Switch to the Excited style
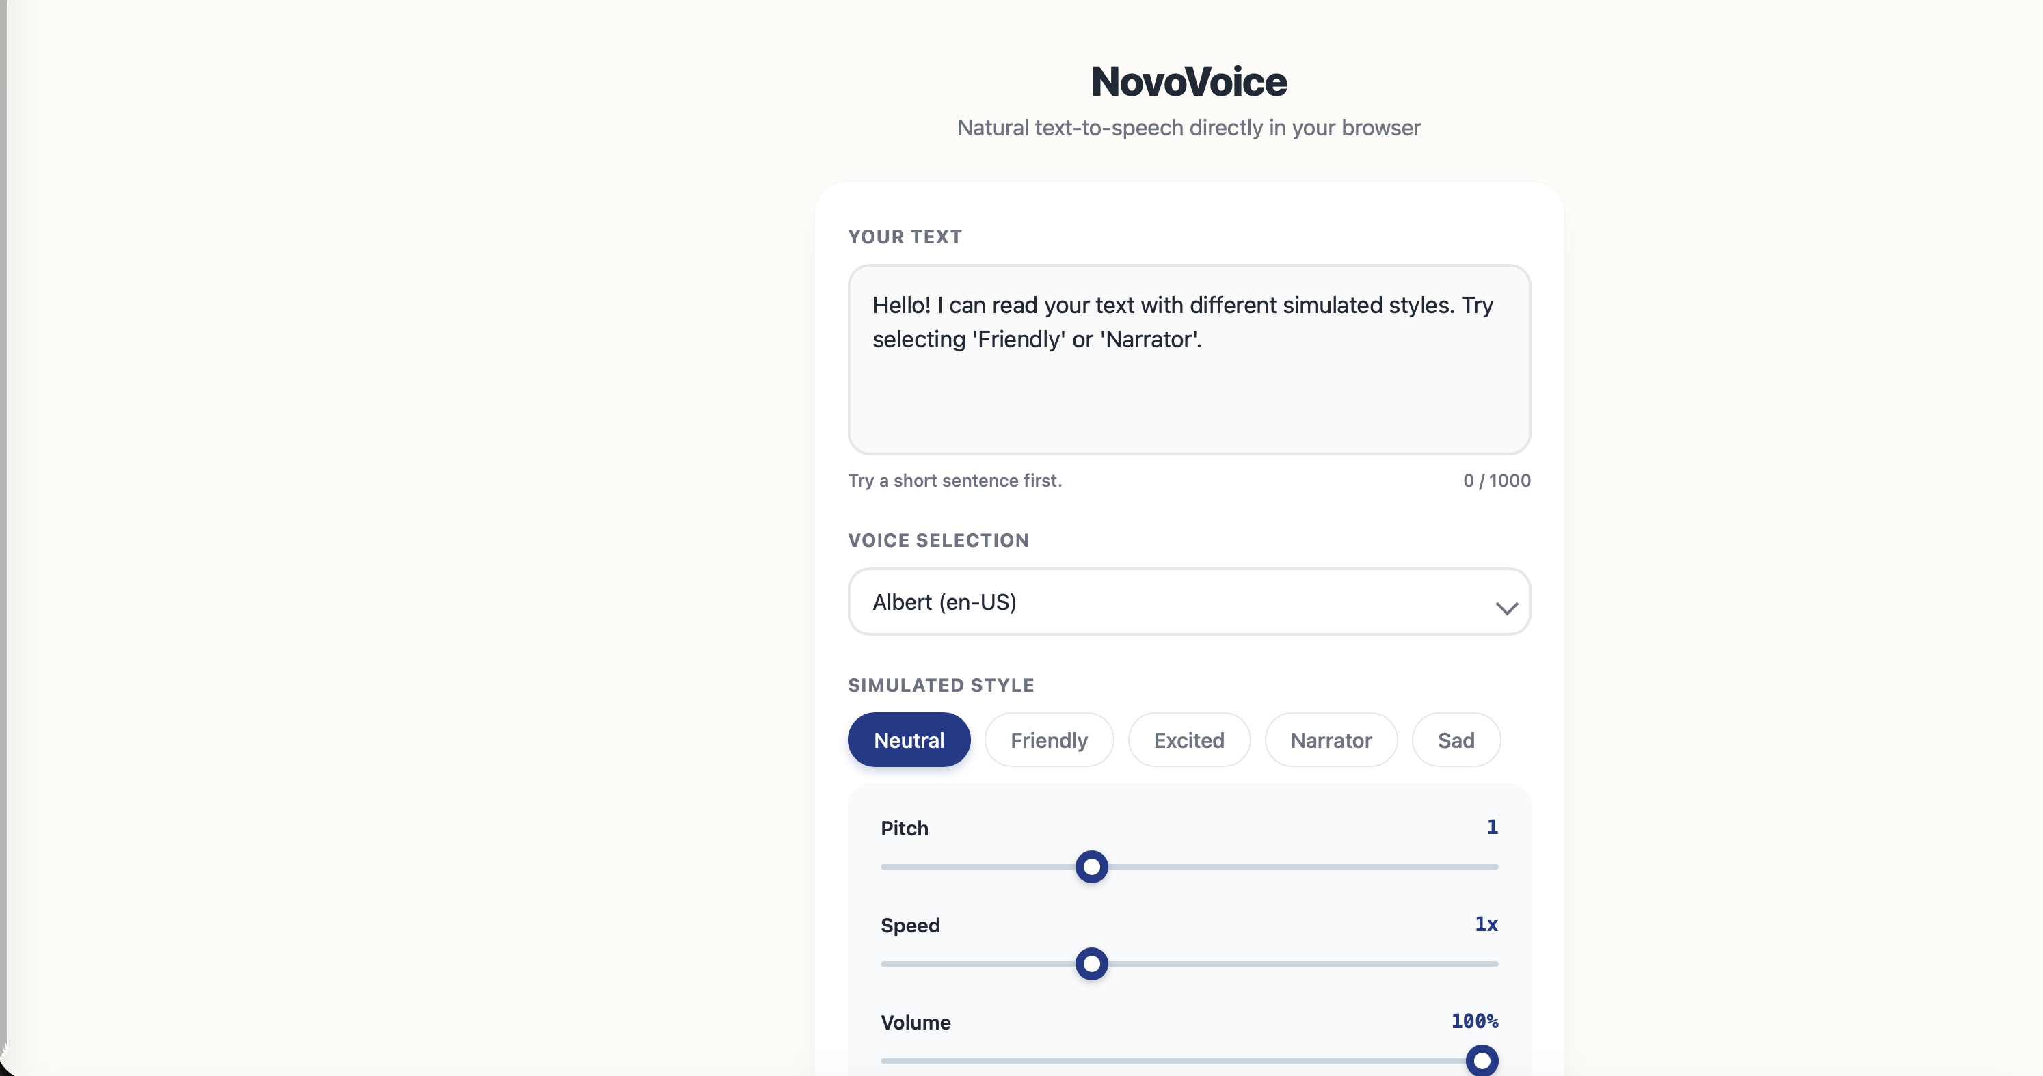2043x1076 pixels. [x=1189, y=739]
